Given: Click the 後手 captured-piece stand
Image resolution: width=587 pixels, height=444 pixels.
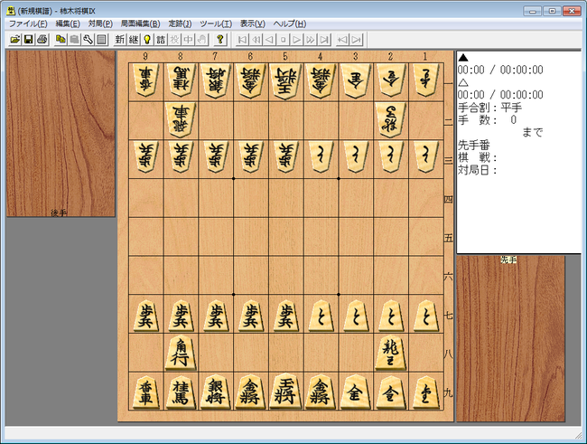Looking at the screenshot, I should tap(61, 134).
